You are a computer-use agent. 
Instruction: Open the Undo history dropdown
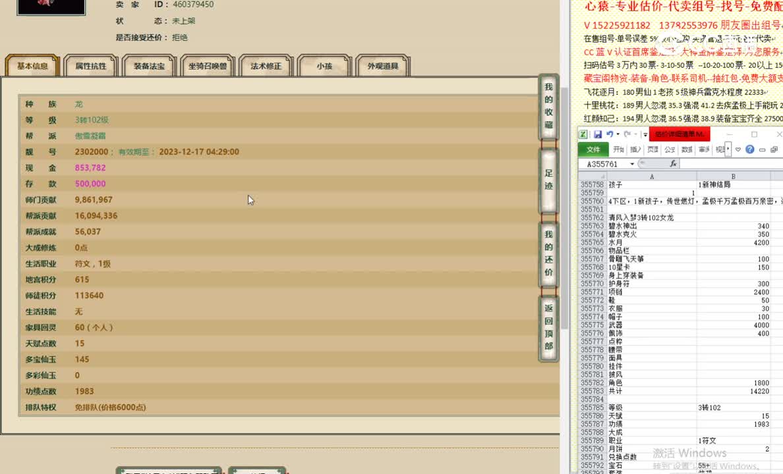click(x=618, y=134)
